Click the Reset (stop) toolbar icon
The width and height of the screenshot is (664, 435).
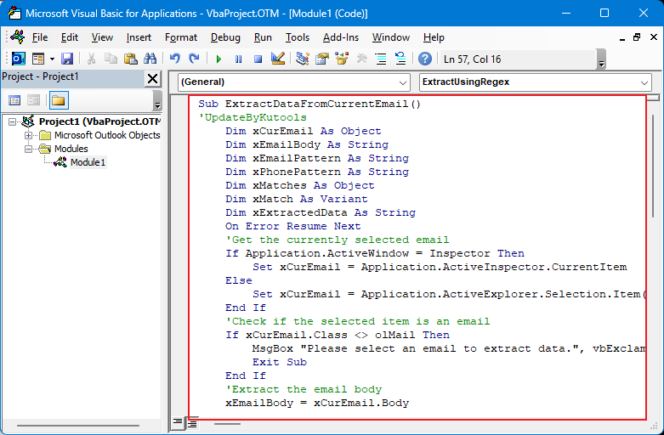coord(257,59)
